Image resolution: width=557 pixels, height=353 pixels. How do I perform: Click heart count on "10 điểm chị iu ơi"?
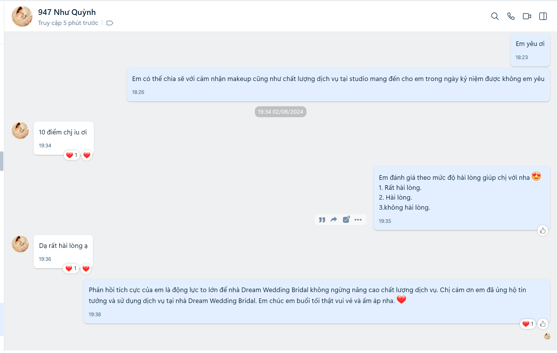click(x=72, y=155)
